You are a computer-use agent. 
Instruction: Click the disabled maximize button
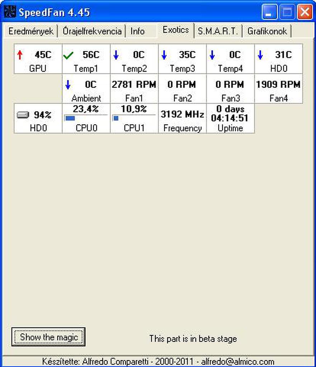287,12
